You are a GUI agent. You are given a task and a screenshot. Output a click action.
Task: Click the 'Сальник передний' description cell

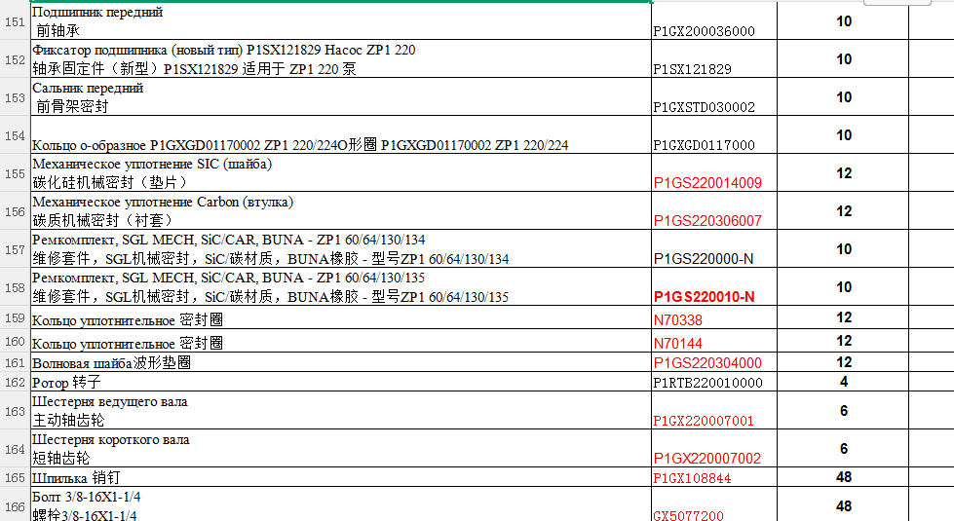click(x=341, y=97)
